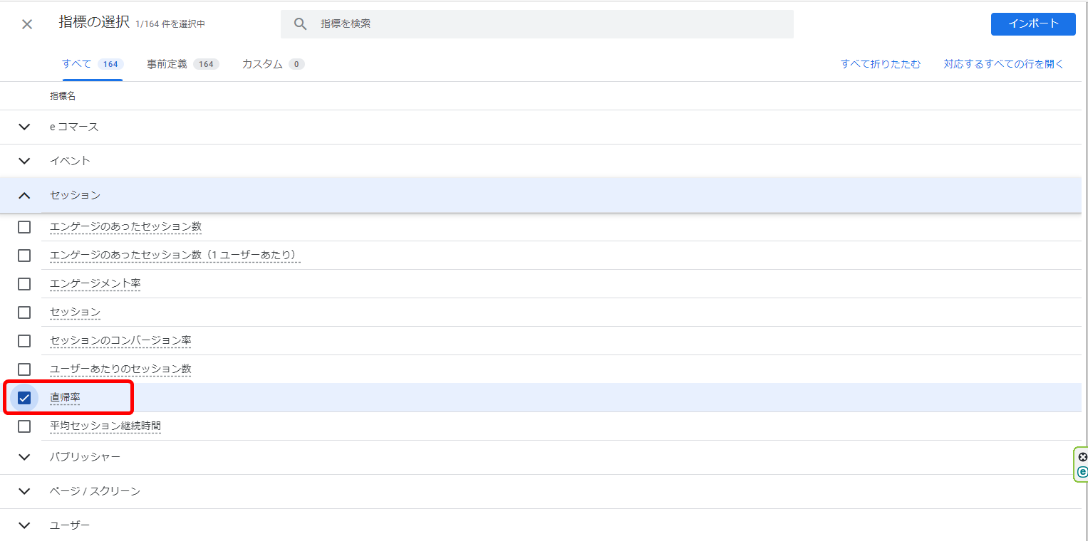Expand the パブリッシャー category
This screenshot has width=1088, height=541.
(24, 457)
